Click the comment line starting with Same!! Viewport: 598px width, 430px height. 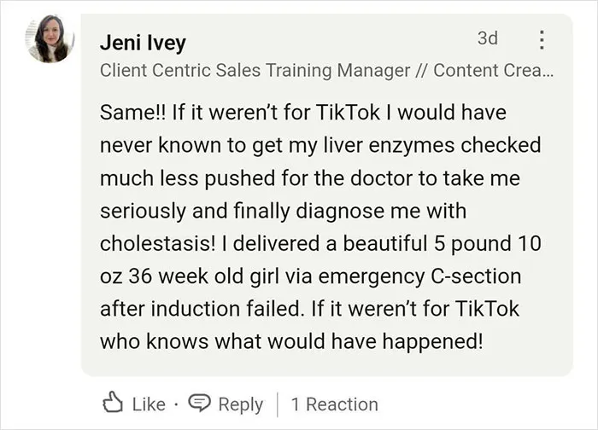303,113
